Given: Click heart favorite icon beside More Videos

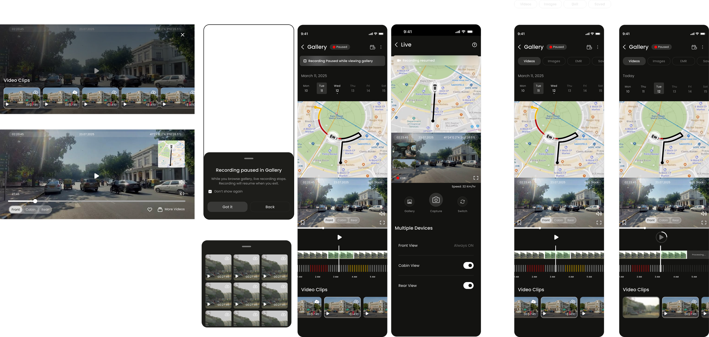Looking at the screenshot, I should point(150,210).
